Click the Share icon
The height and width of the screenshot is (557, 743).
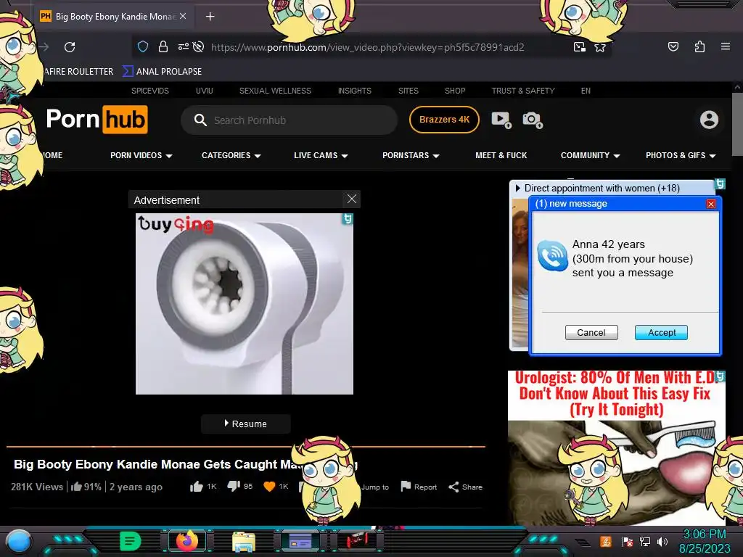[453, 487]
